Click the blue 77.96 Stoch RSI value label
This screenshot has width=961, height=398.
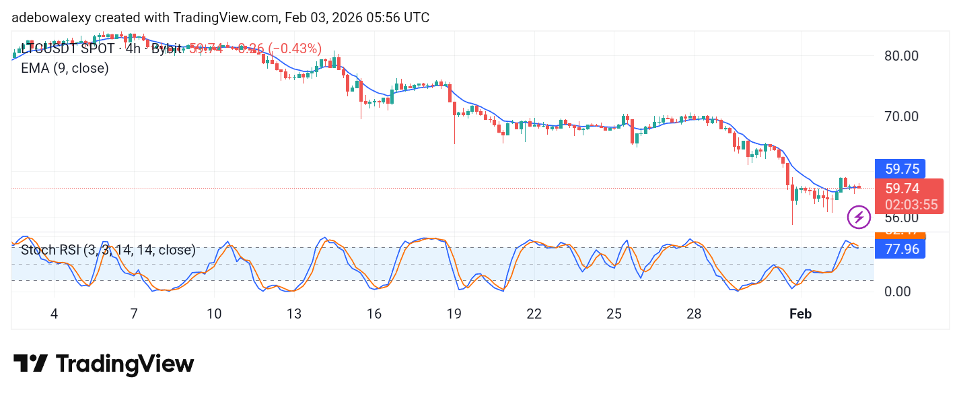coord(900,250)
